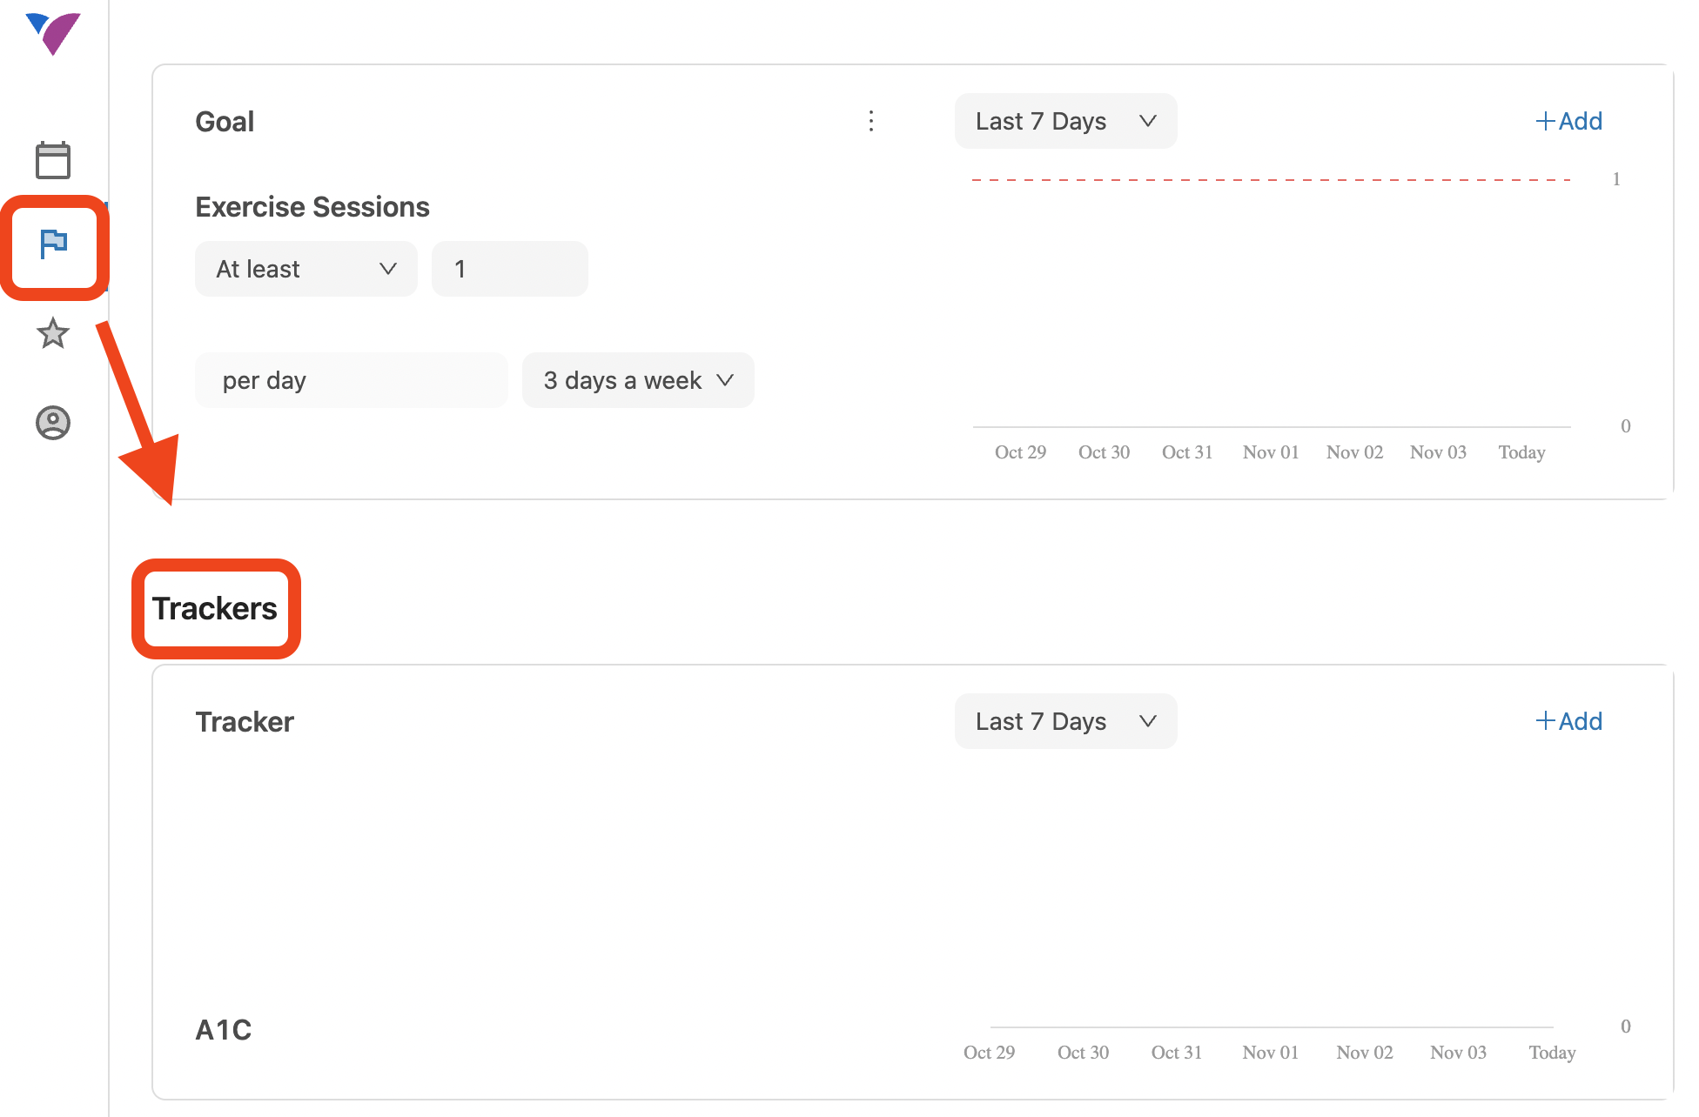Image resolution: width=1699 pixels, height=1117 pixels.
Task: Expand the At least condition dropdown
Action: (306, 269)
